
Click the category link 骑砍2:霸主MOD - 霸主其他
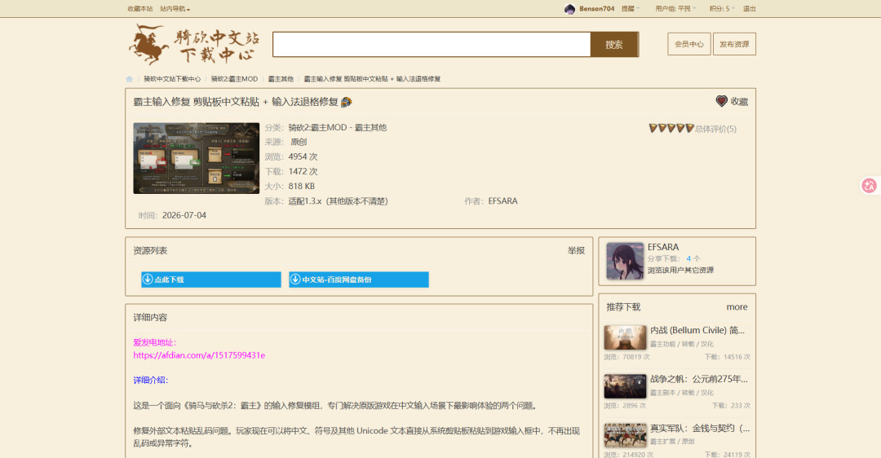337,127
